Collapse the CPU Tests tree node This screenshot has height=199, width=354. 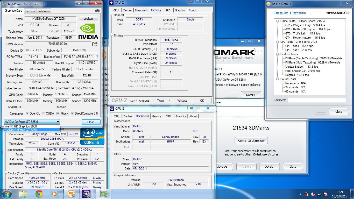coord(277,42)
